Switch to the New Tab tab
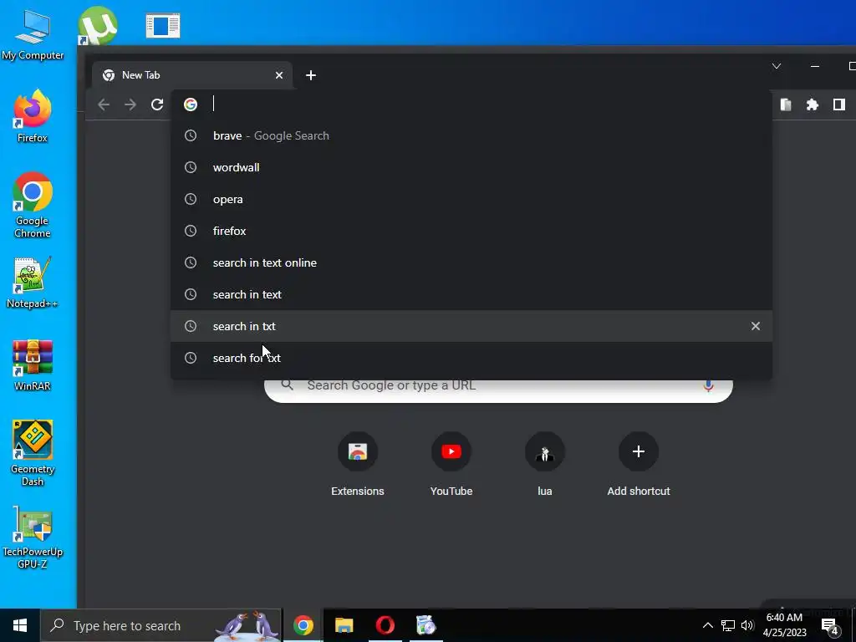 [x=192, y=75]
